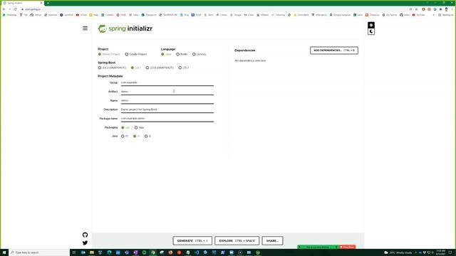The width and height of the screenshot is (456, 256).
Task: Click the red Stop Share button
Action: click(348, 247)
